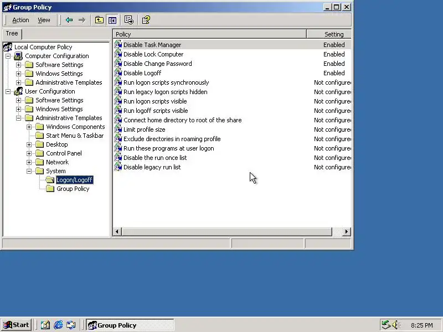Viewport: 443px width, 332px height.
Task: Select Exclude directories in roaming profile policy
Action: (x=172, y=139)
